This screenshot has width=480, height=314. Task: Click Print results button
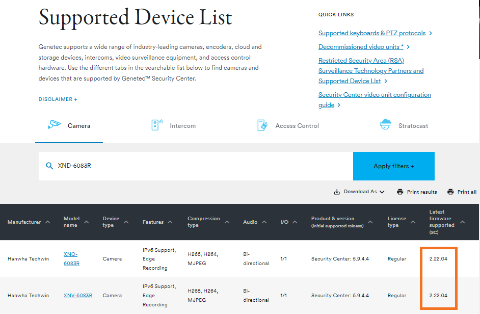tap(417, 192)
